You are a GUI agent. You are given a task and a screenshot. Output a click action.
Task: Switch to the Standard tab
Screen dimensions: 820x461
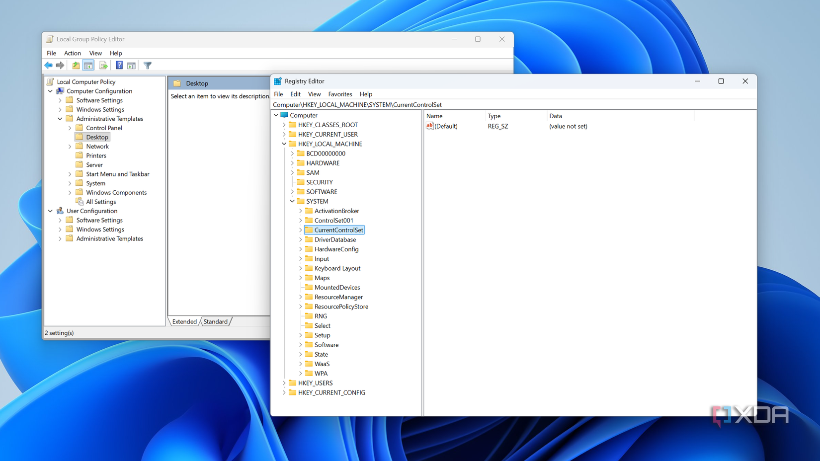216,321
